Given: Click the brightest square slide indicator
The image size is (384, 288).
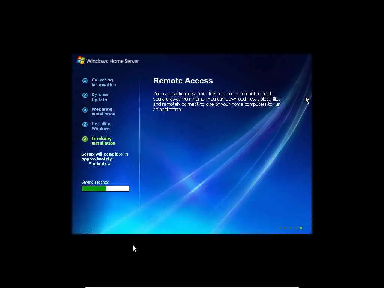Looking at the screenshot, I should coord(301,228).
